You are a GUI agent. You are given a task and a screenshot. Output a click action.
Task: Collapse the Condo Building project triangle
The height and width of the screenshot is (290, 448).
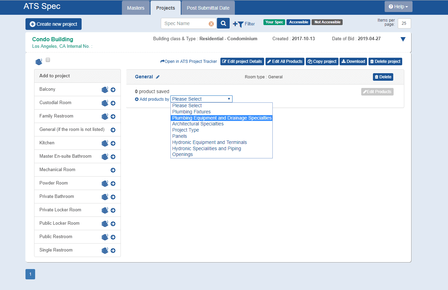click(403, 40)
